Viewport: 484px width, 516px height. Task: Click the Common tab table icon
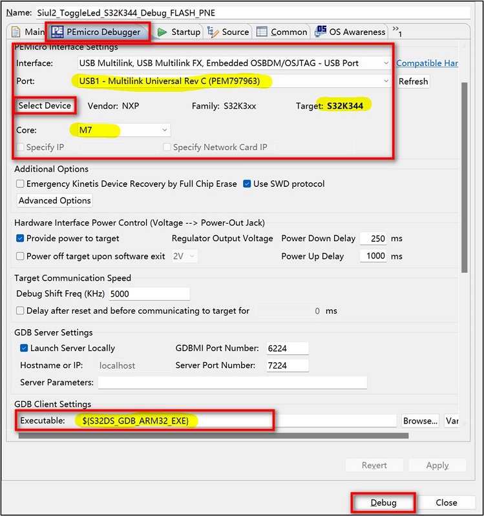pos(262,32)
